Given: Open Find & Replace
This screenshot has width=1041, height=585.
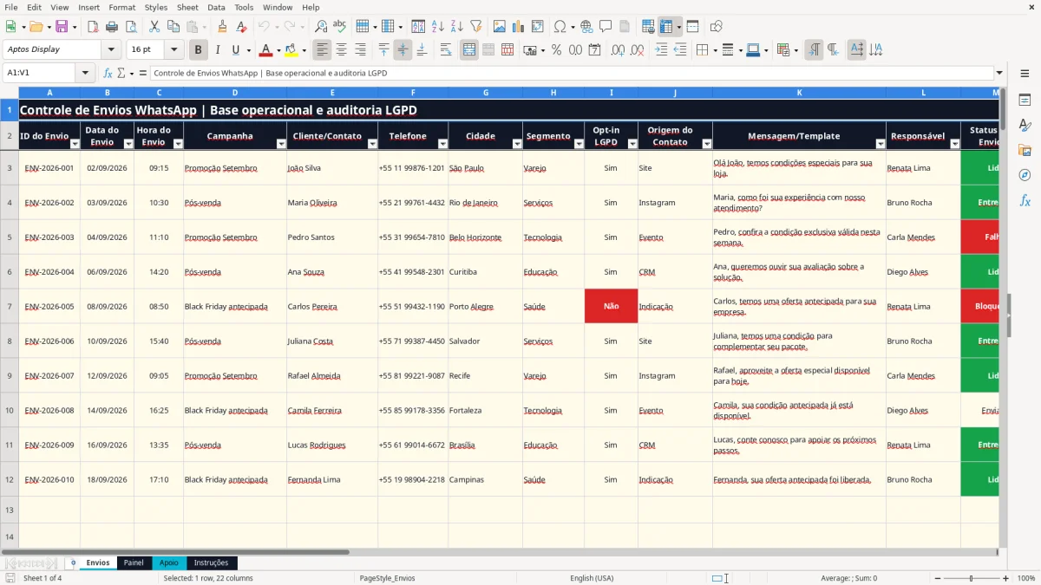Looking at the screenshot, I should (x=321, y=27).
